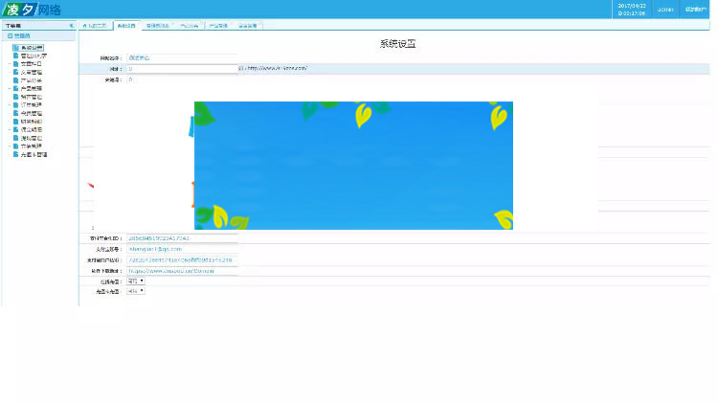
Task: Click the file icon of second sidebar tree item
Action: click(16, 56)
